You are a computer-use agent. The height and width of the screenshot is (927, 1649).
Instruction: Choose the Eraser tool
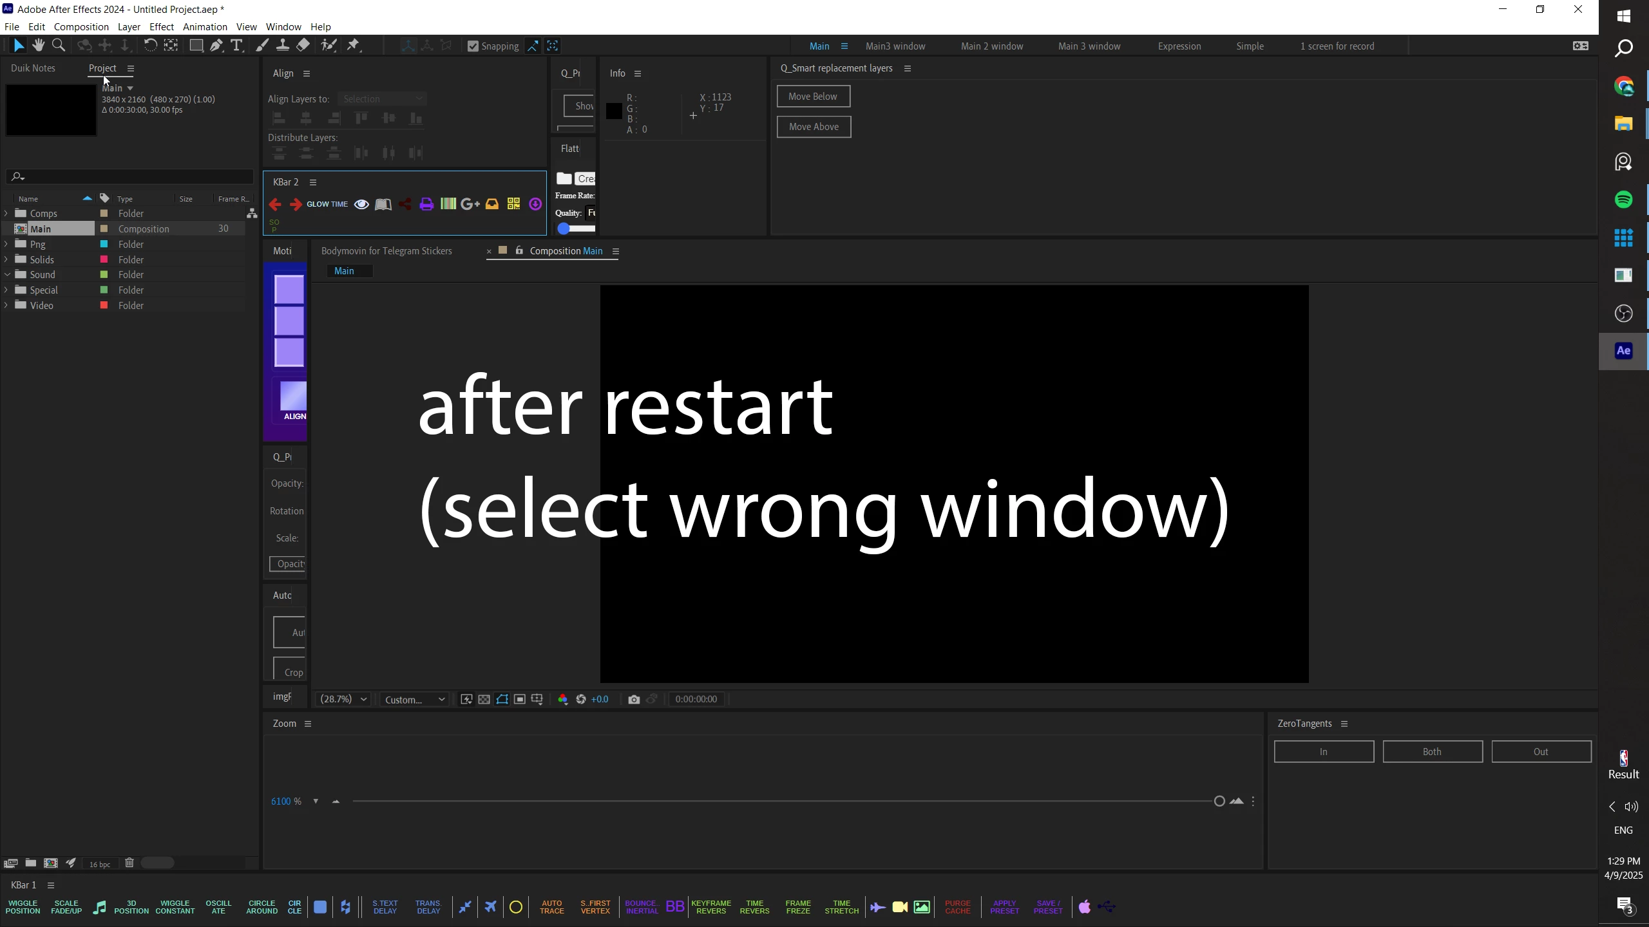pos(303,45)
